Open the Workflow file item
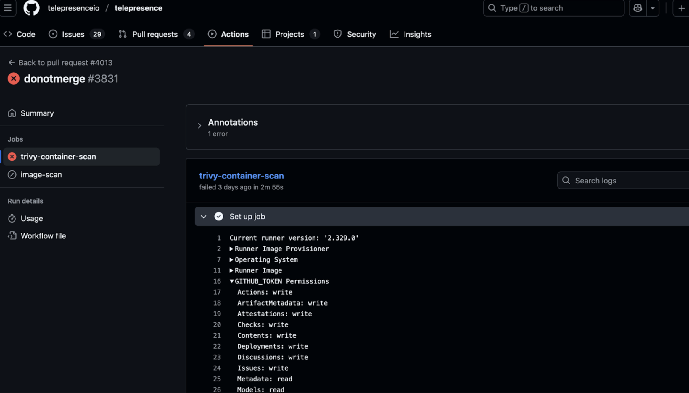Viewport: 689px width, 393px height. (43, 236)
